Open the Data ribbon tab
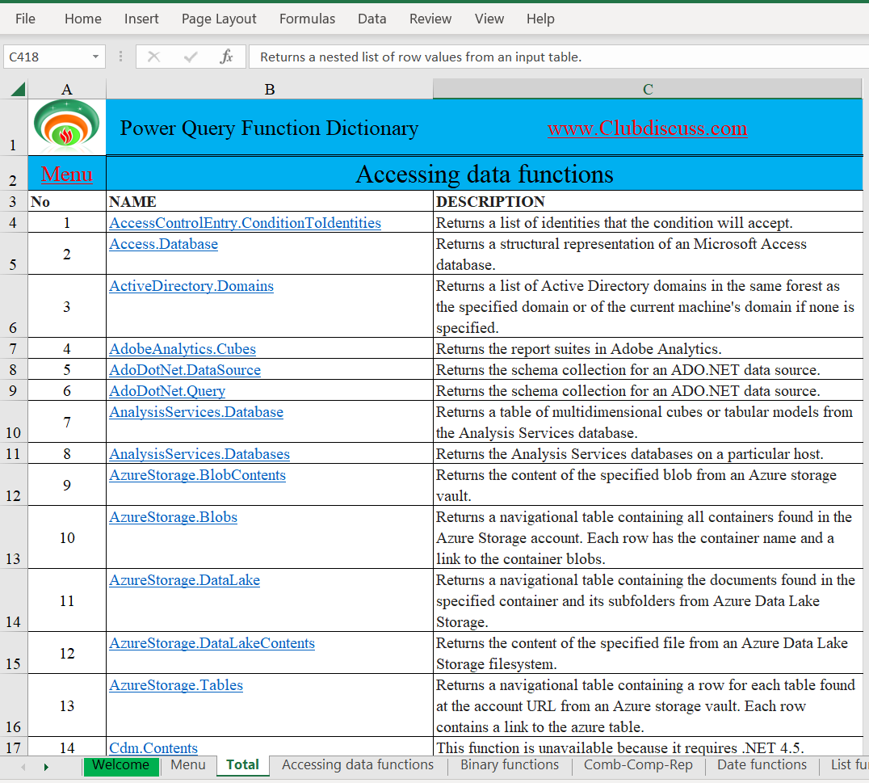 point(372,19)
